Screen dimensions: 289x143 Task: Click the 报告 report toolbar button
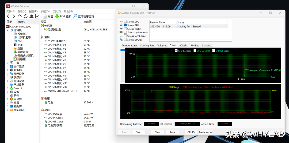click(x=48, y=16)
